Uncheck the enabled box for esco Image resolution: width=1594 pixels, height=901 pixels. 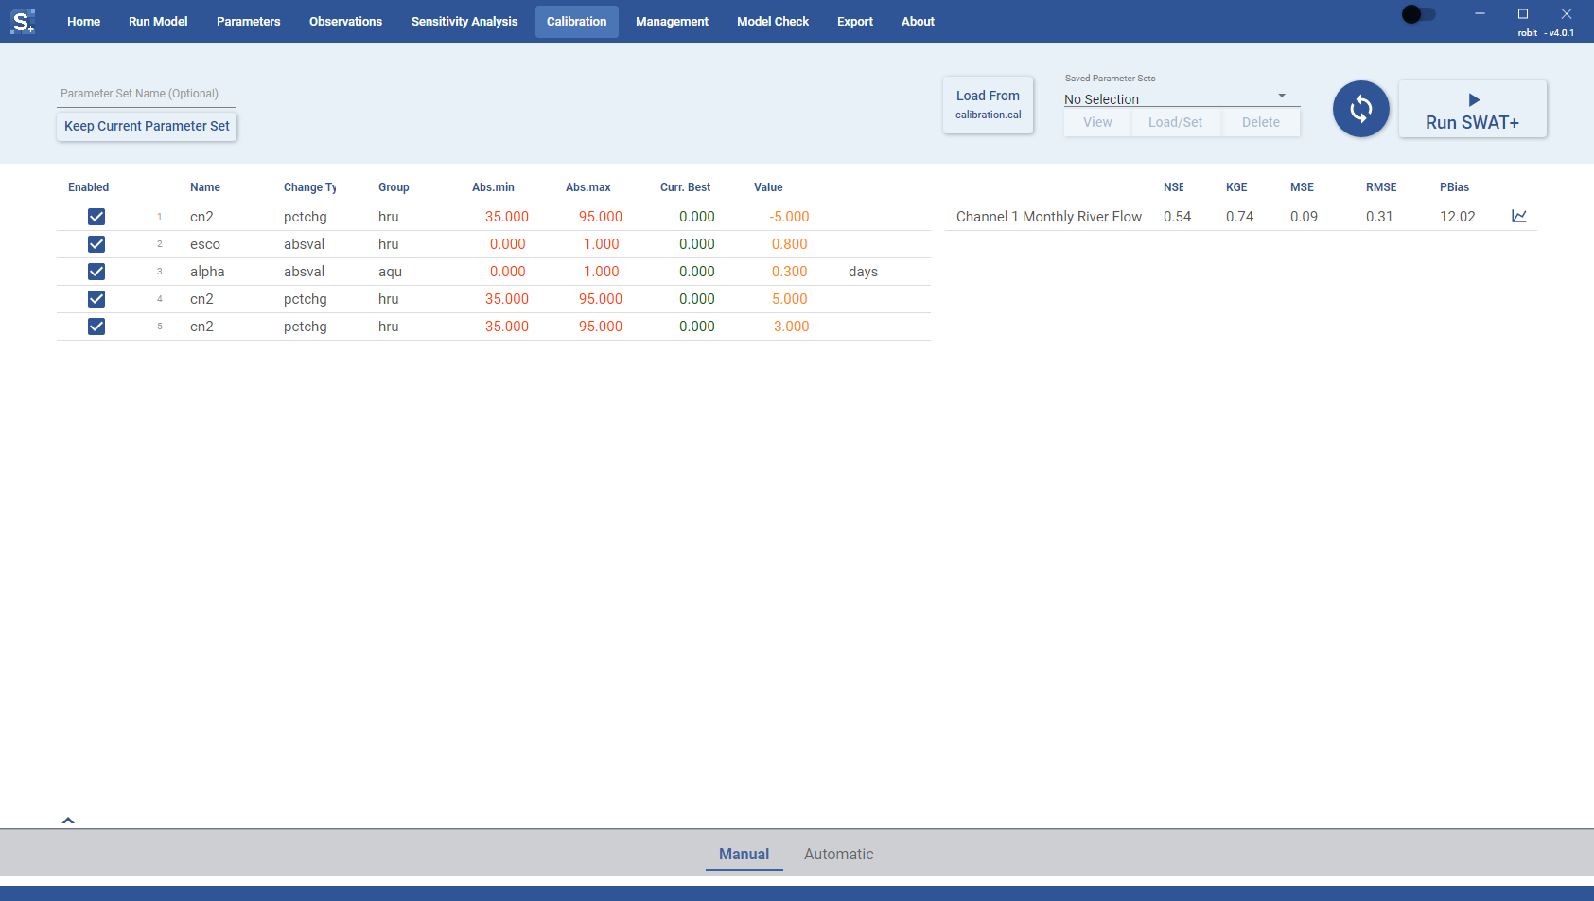pyautogui.click(x=96, y=244)
